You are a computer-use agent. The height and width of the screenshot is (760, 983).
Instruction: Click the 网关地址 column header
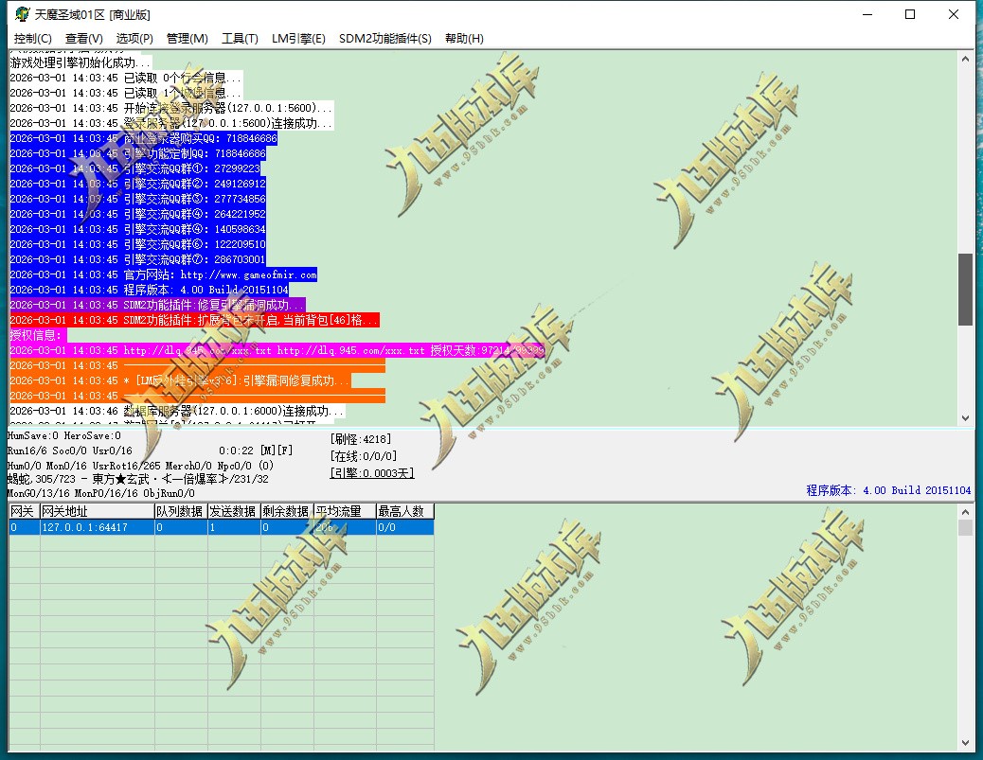pos(97,511)
